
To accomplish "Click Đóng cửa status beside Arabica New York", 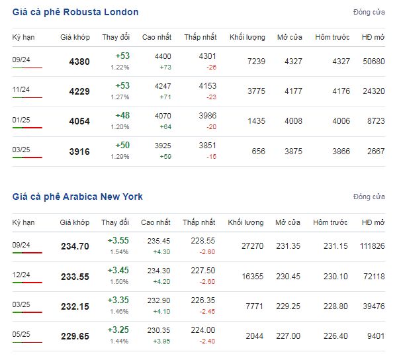I will (369, 197).
